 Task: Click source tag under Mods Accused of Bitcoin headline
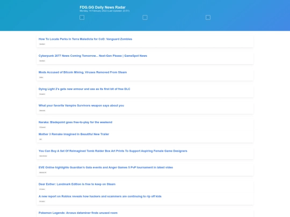pyautogui.click(x=41, y=77)
